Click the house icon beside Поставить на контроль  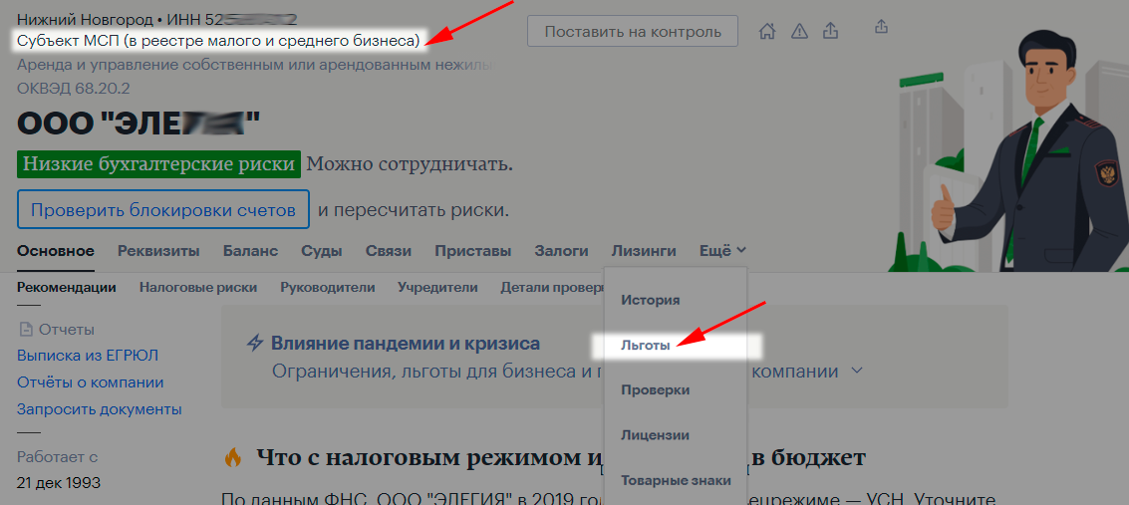pyautogui.click(x=766, y=31)
